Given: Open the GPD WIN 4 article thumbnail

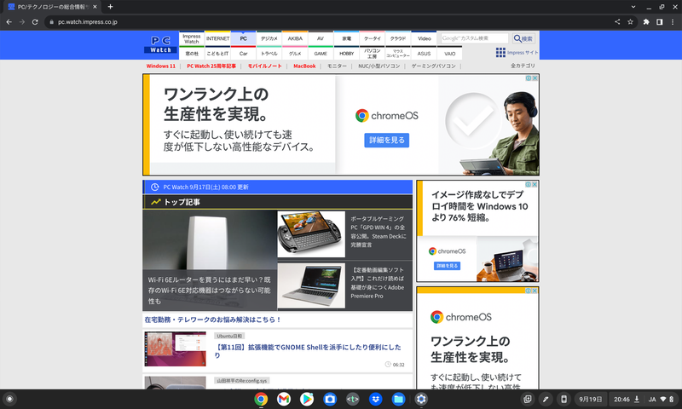Looking at the screenshot, I should point(311,234).
